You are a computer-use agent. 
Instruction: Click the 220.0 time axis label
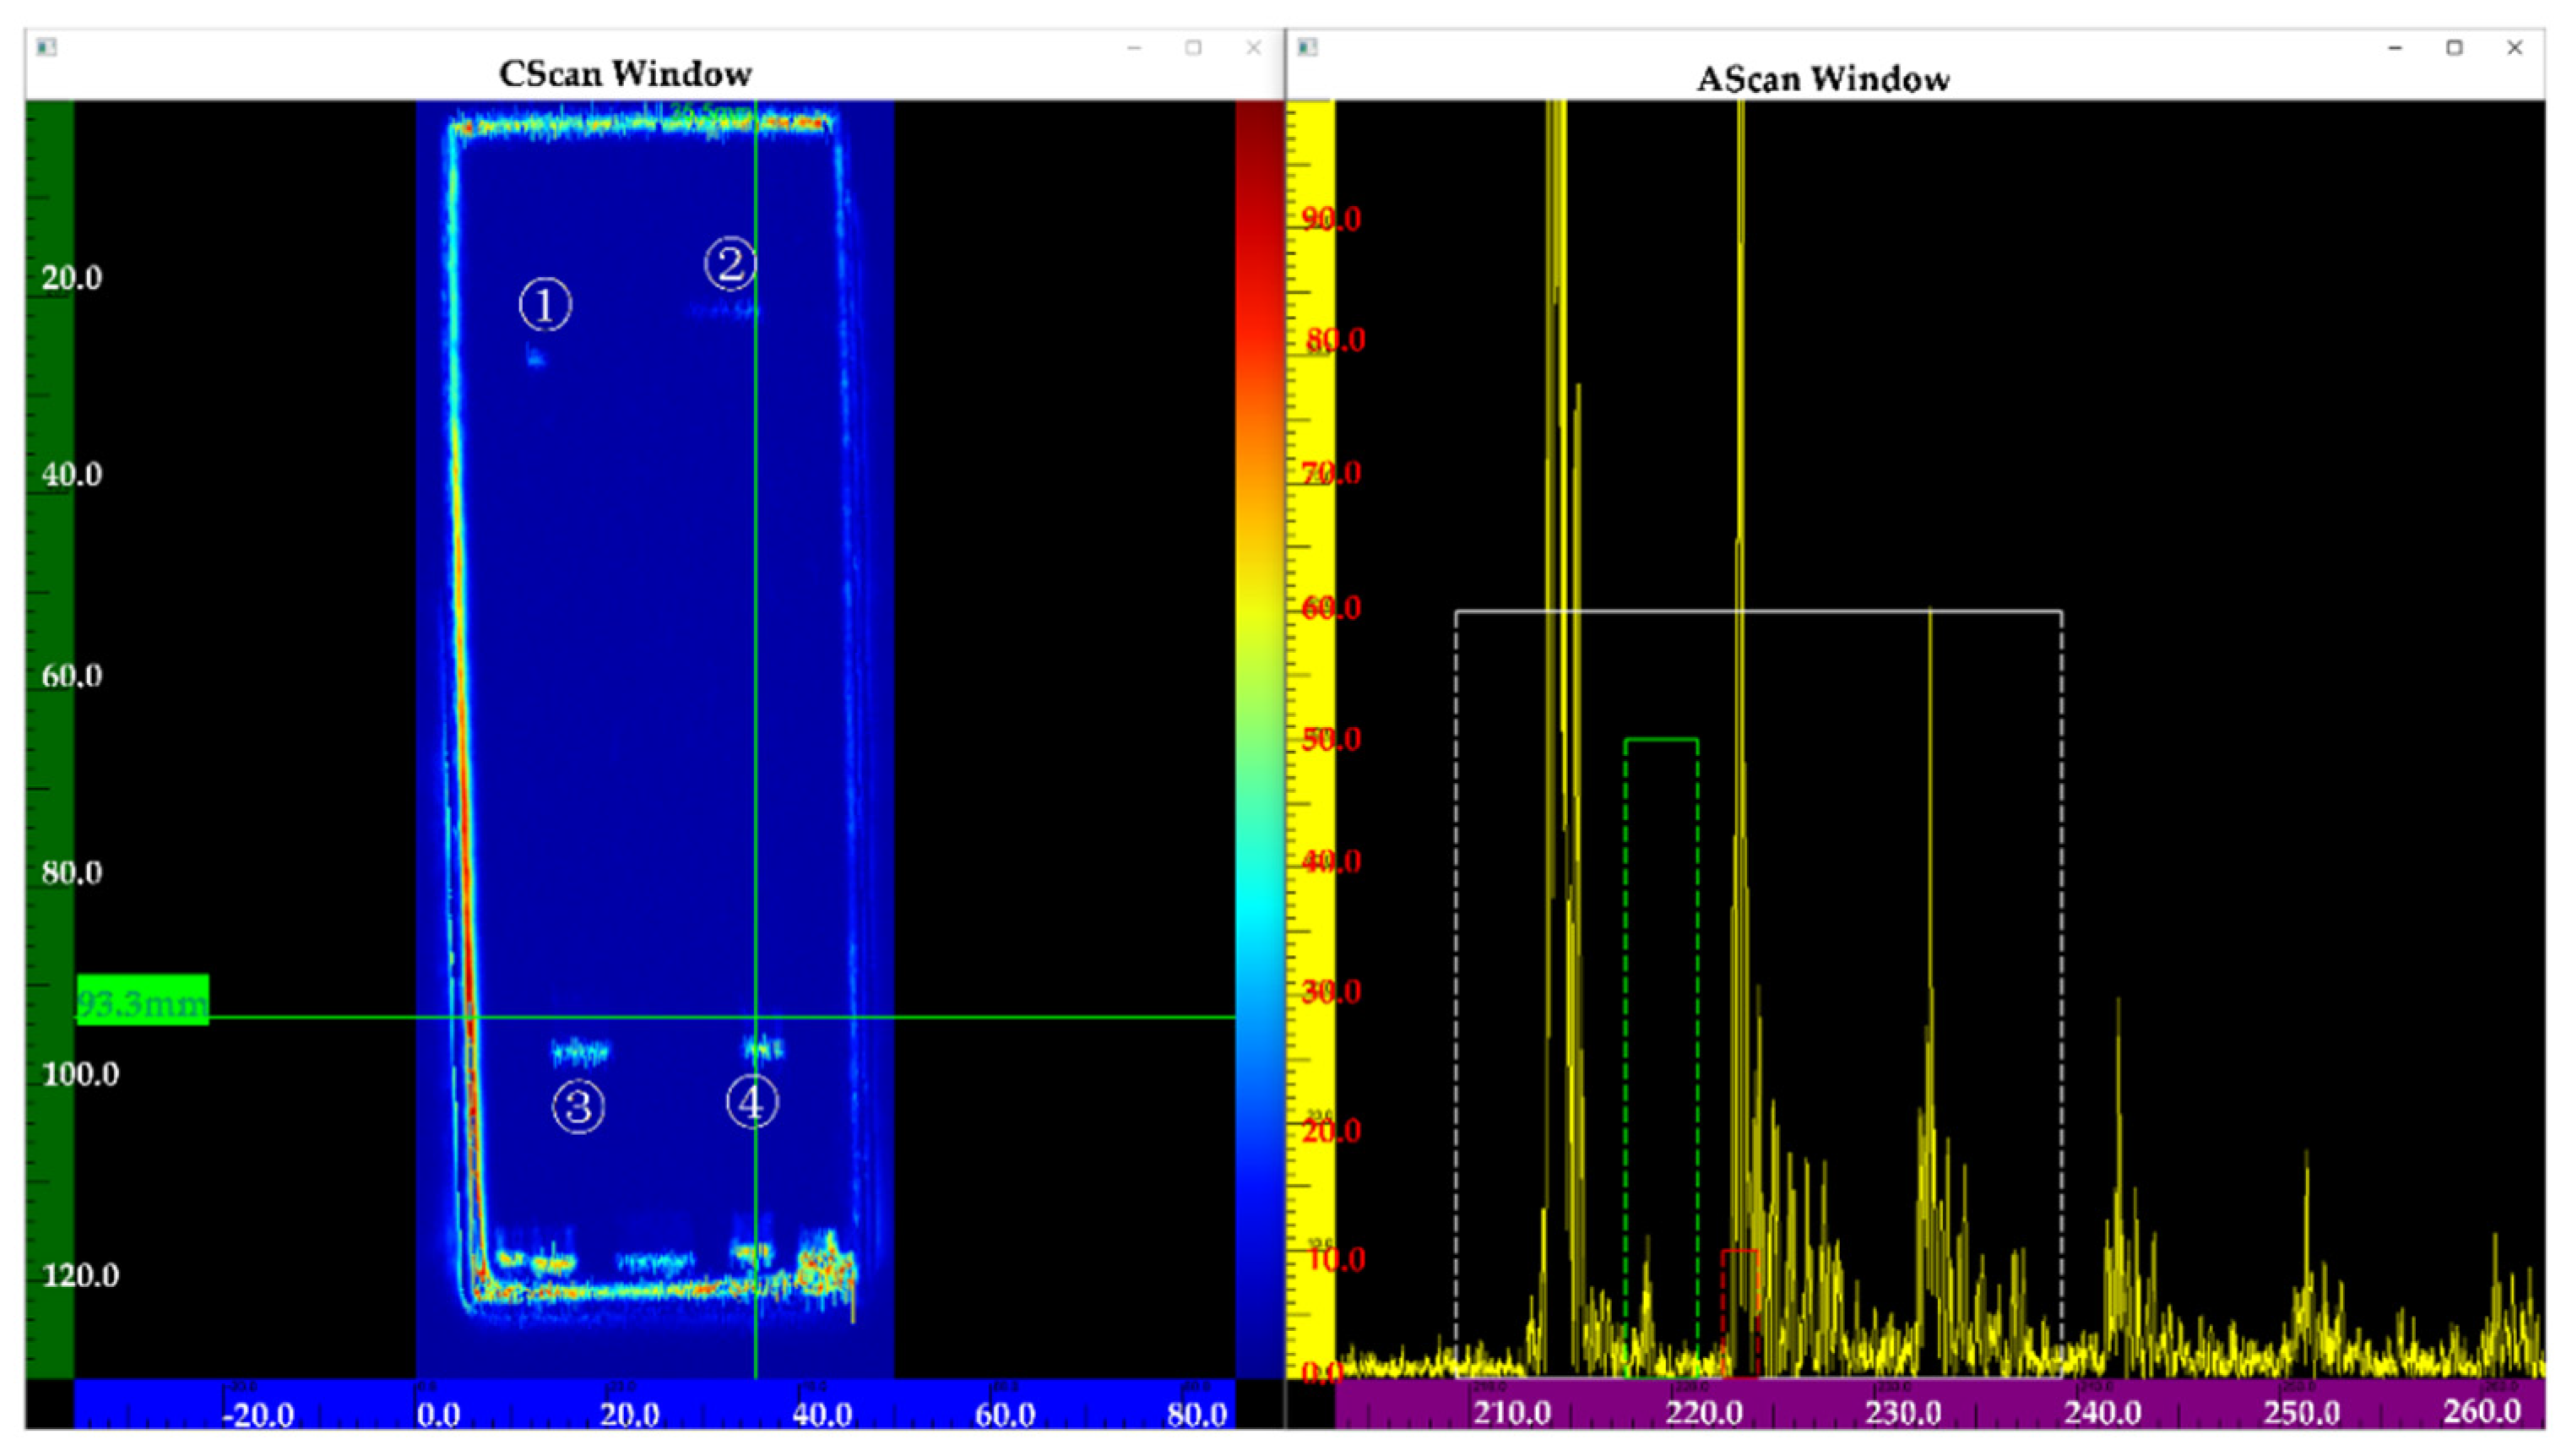pos(1704,1413)
